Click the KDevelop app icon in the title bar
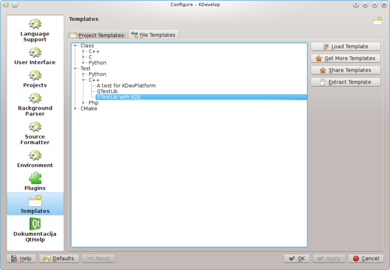The width and height of the screenshot is (390, 270). 5,5
